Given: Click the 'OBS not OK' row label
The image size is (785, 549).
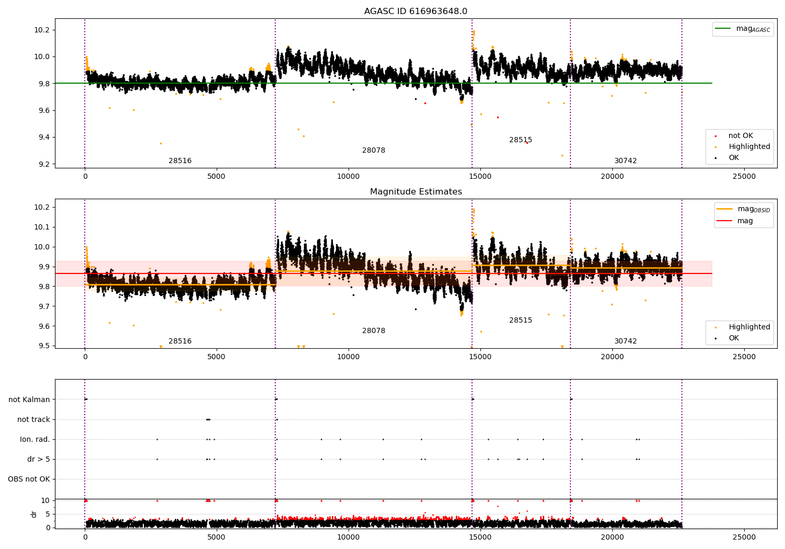Looking at the screenshot, I should click(x=29, y=479).
